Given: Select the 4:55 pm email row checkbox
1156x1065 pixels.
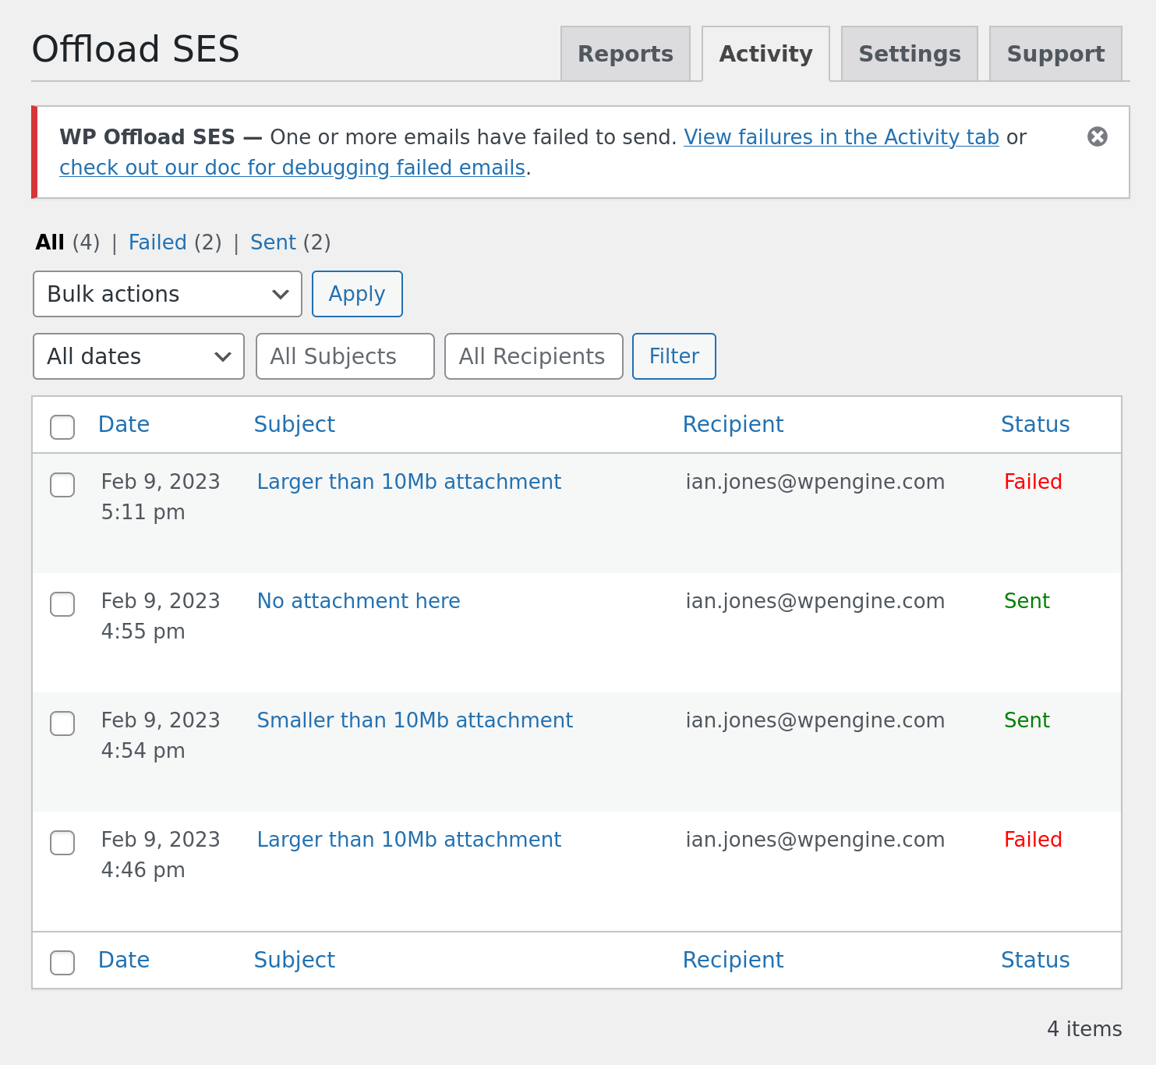Looking at the screenshot, I should 62,604.
